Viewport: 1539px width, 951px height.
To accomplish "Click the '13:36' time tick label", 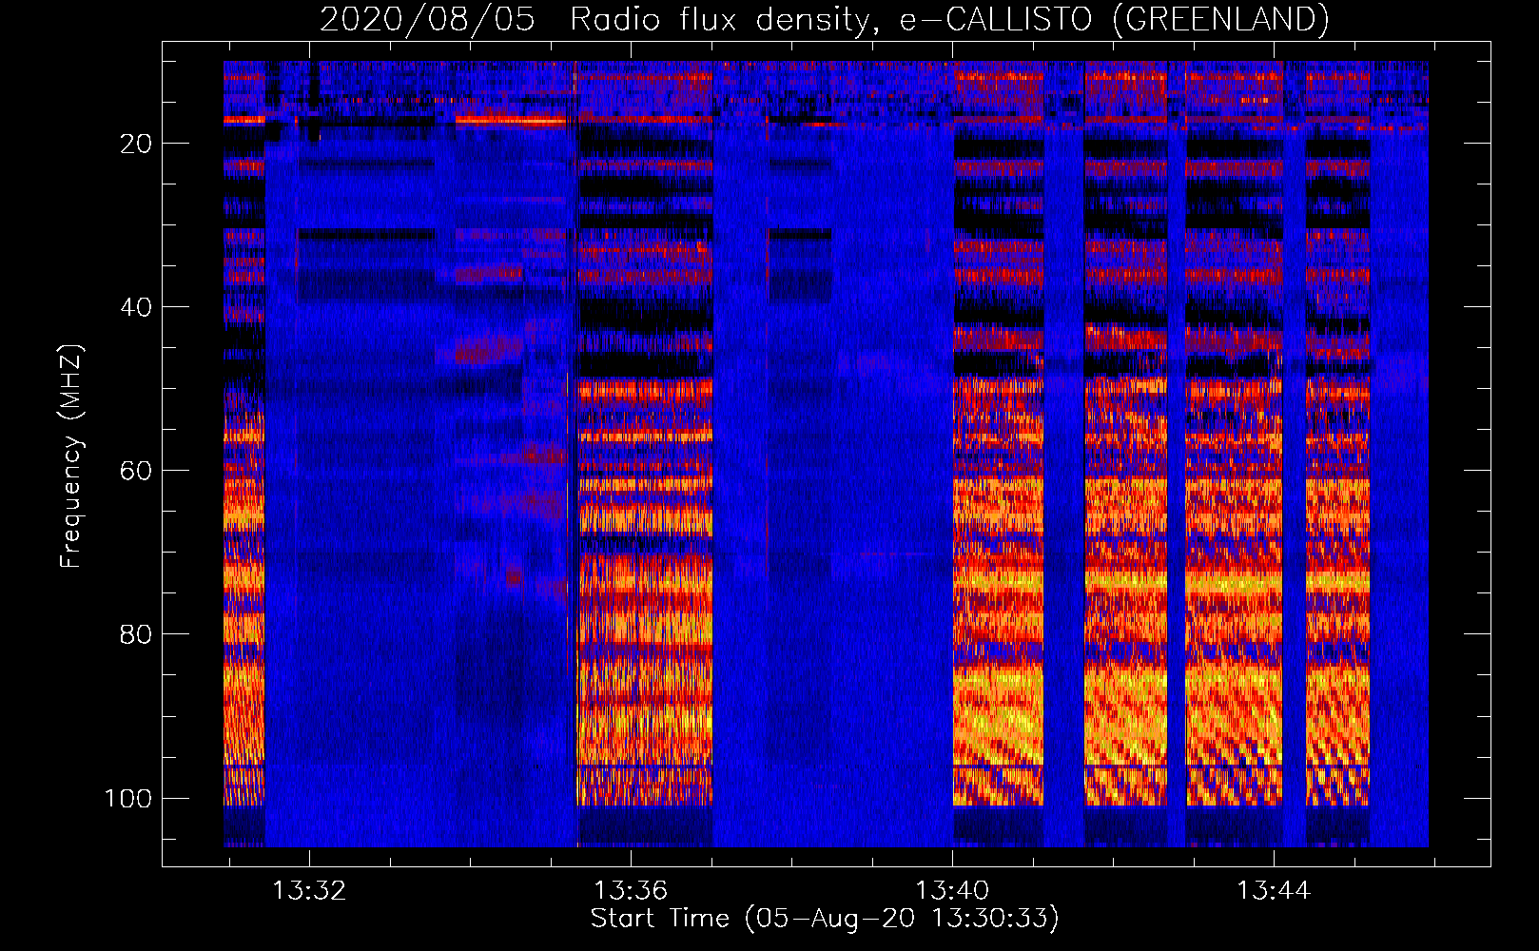I will coord(631,891).
